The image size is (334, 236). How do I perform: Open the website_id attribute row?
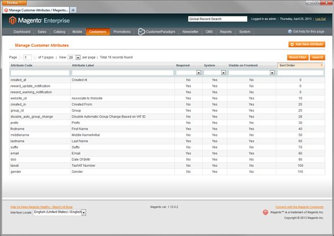point(167,98)
